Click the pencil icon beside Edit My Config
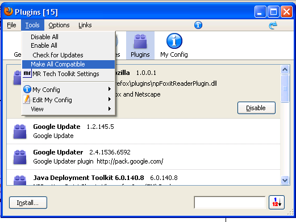The width and height of the screenshot is (296, 222). [x=27, y=99]
